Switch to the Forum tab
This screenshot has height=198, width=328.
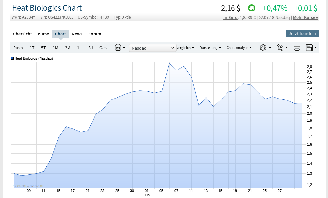pyautogui.click(x=95, y=34)
